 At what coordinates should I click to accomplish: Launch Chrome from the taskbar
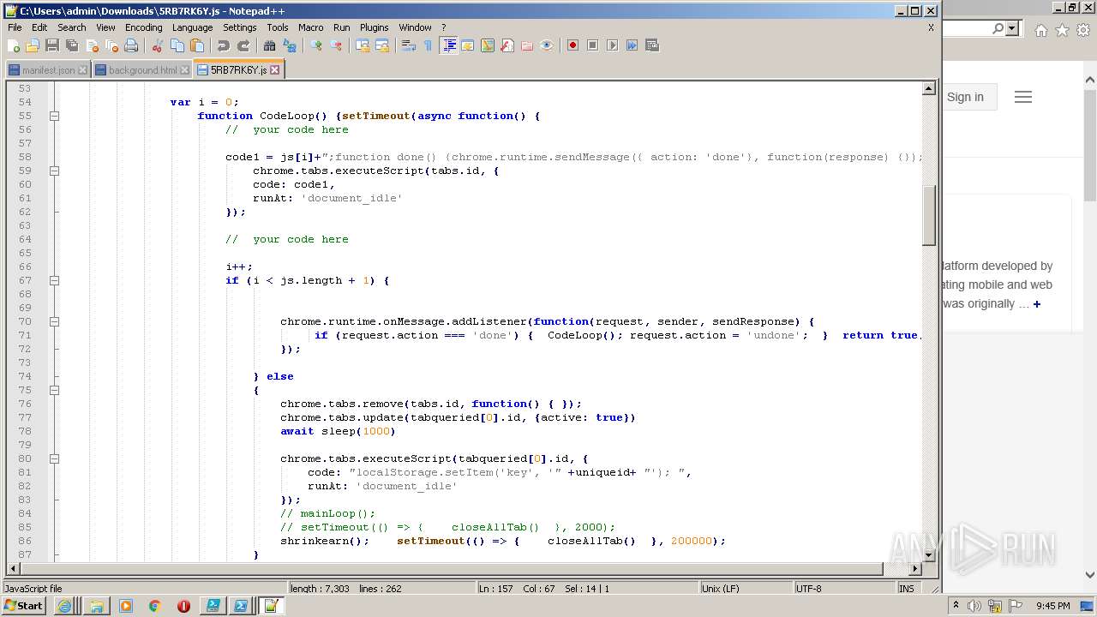[x=154, y=606]
